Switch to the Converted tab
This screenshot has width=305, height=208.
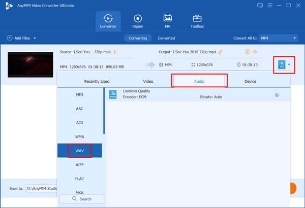point(166,38)
